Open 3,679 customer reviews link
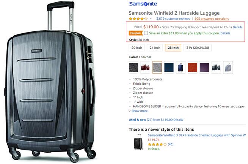Image resolution: width=248 pixels, height=164 pixels. [x=173, y=19]
